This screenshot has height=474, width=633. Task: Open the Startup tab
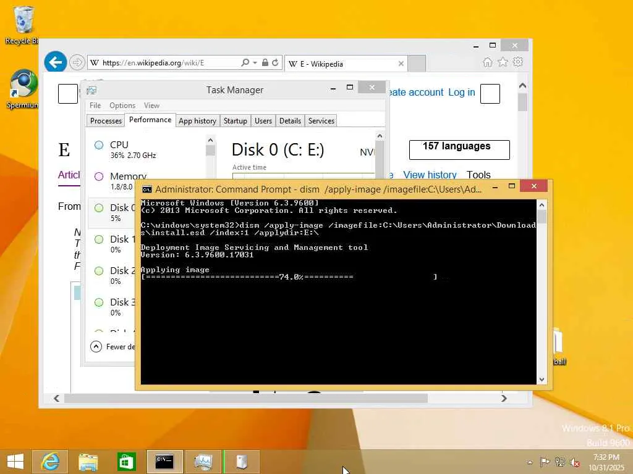click(x=236, y=121)
